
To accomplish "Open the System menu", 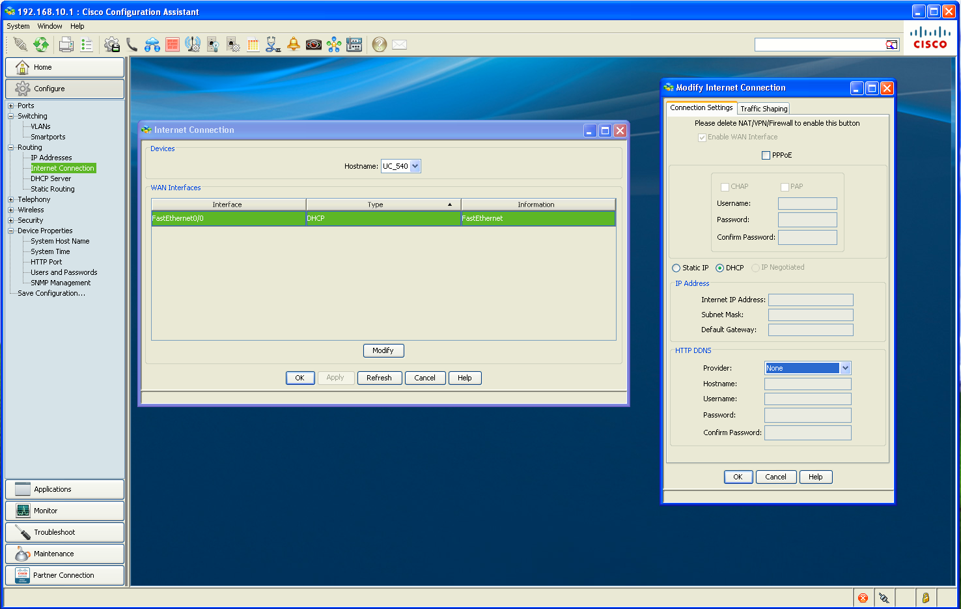I will 18,26.
